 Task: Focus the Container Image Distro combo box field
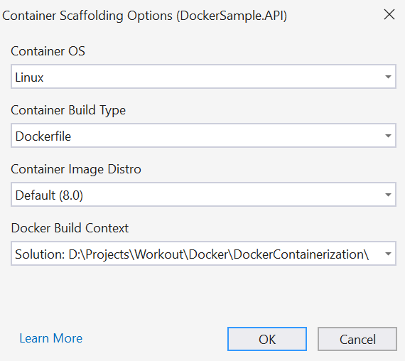pyautogui.click(x=203, y=194)
